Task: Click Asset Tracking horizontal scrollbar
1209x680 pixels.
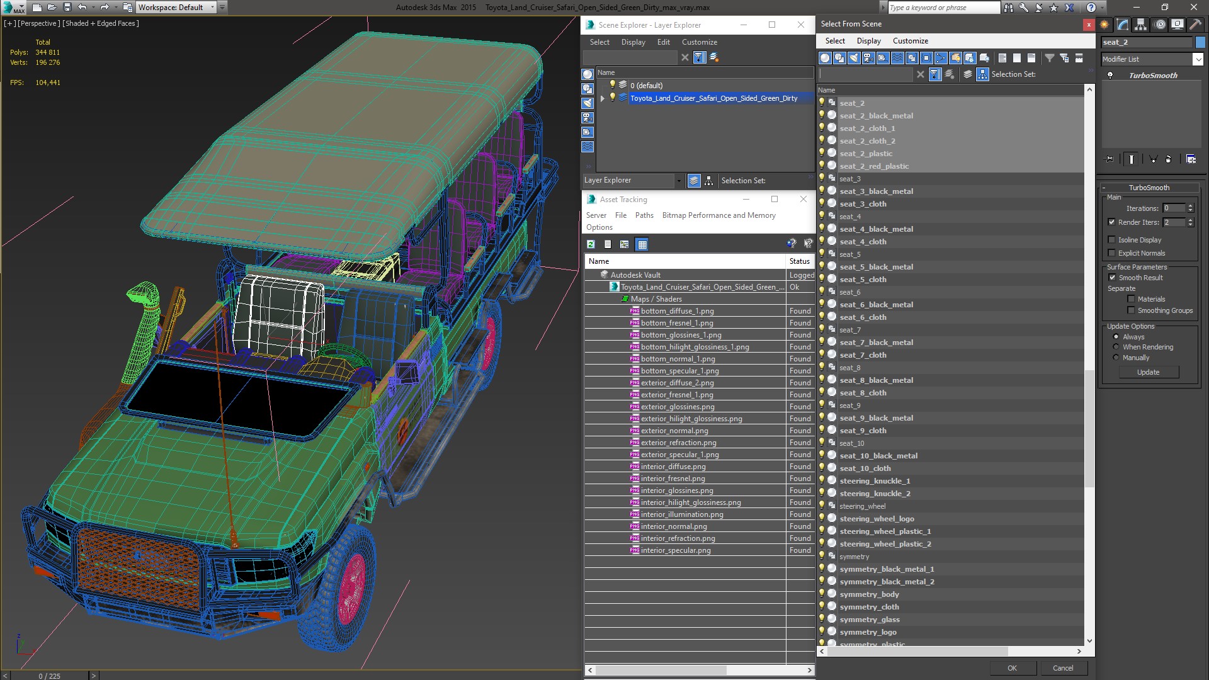Action: (x=661, y=671)
